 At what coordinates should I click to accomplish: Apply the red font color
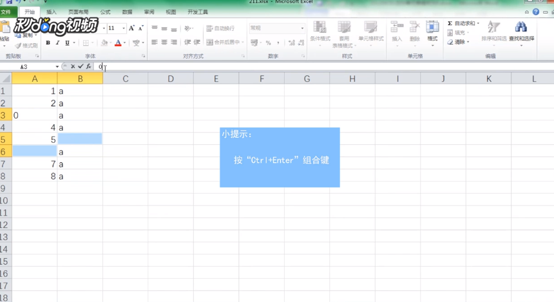118,42
